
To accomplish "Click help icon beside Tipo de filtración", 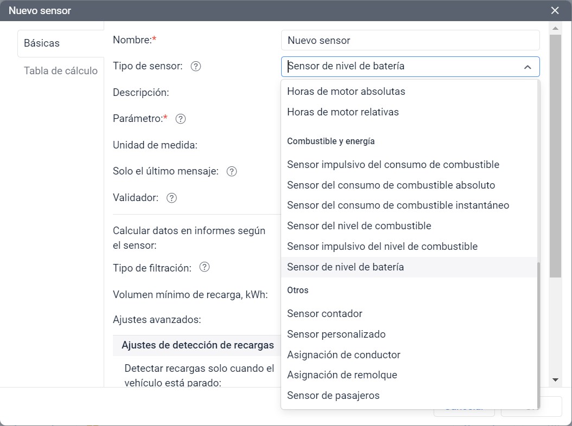I will point(205,267).
